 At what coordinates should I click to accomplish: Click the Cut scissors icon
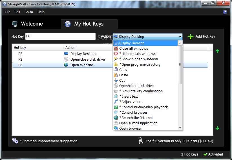[x=116, y=80]
